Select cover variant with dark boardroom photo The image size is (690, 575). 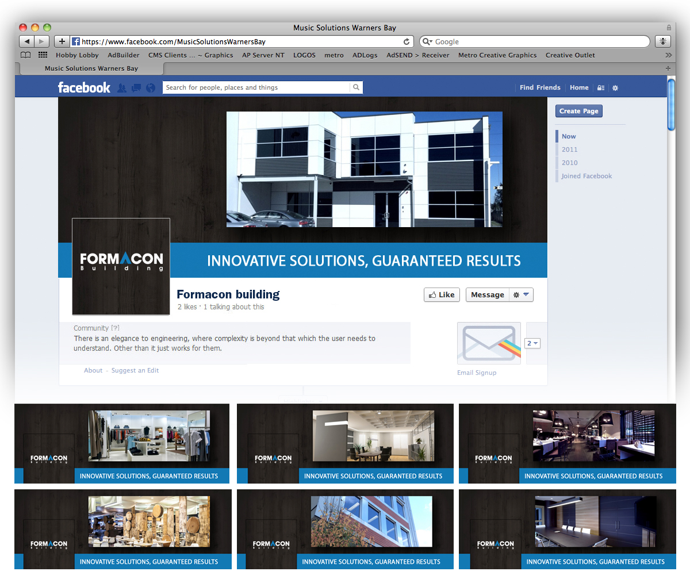tap(568, 530)
